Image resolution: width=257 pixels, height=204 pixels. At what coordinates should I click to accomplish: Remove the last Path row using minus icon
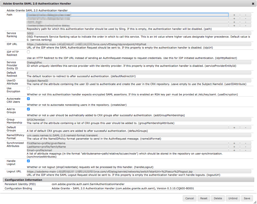[246, 25]
